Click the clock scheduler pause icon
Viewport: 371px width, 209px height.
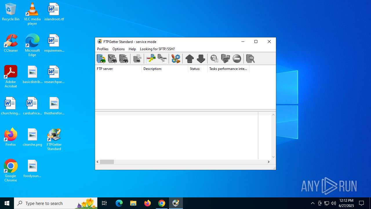point(214,59)
